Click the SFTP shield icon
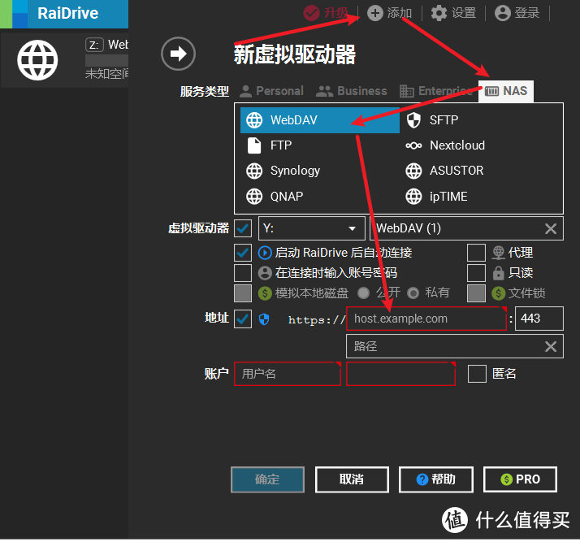Image resolution: width=580 pixels, height=542 pixels. pos(413,120)
